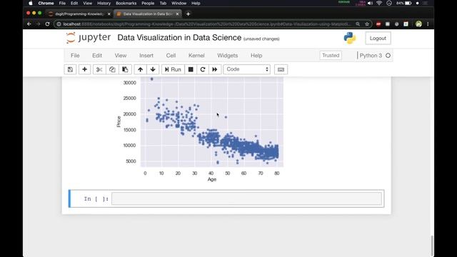Click the Logout button

coord(378,38)
